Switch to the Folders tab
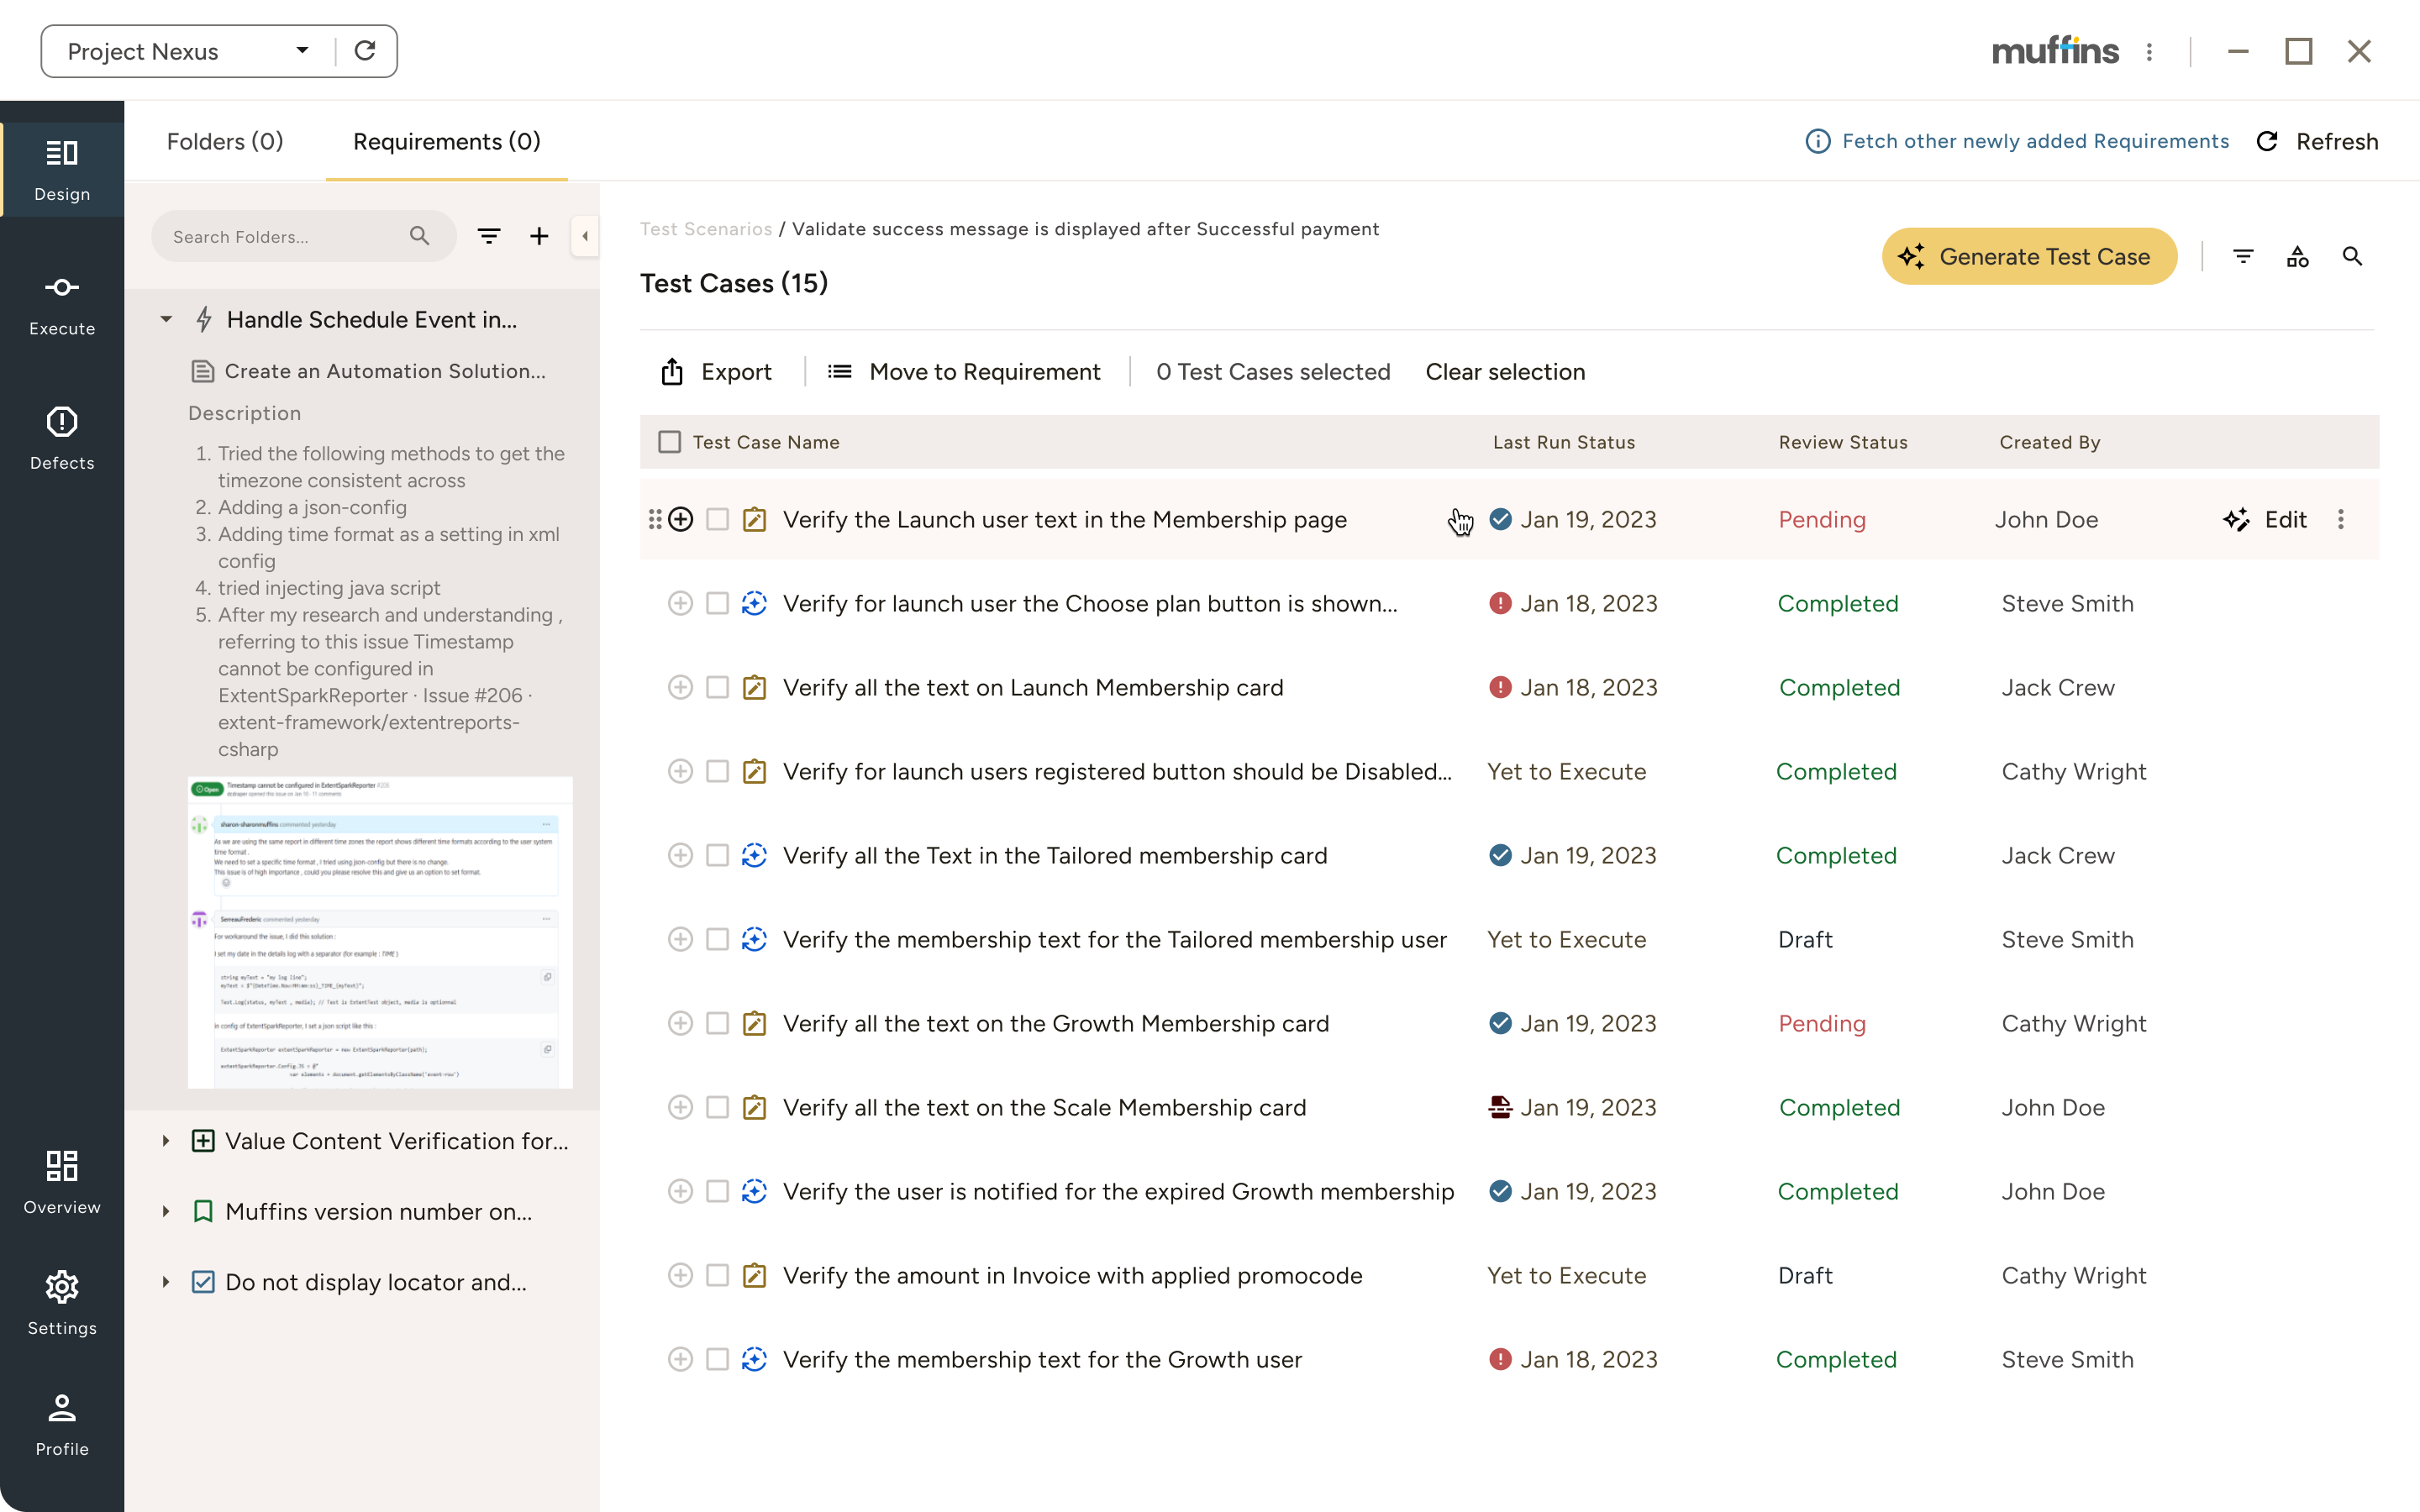2420x1512 pixels. click(225, 141)
